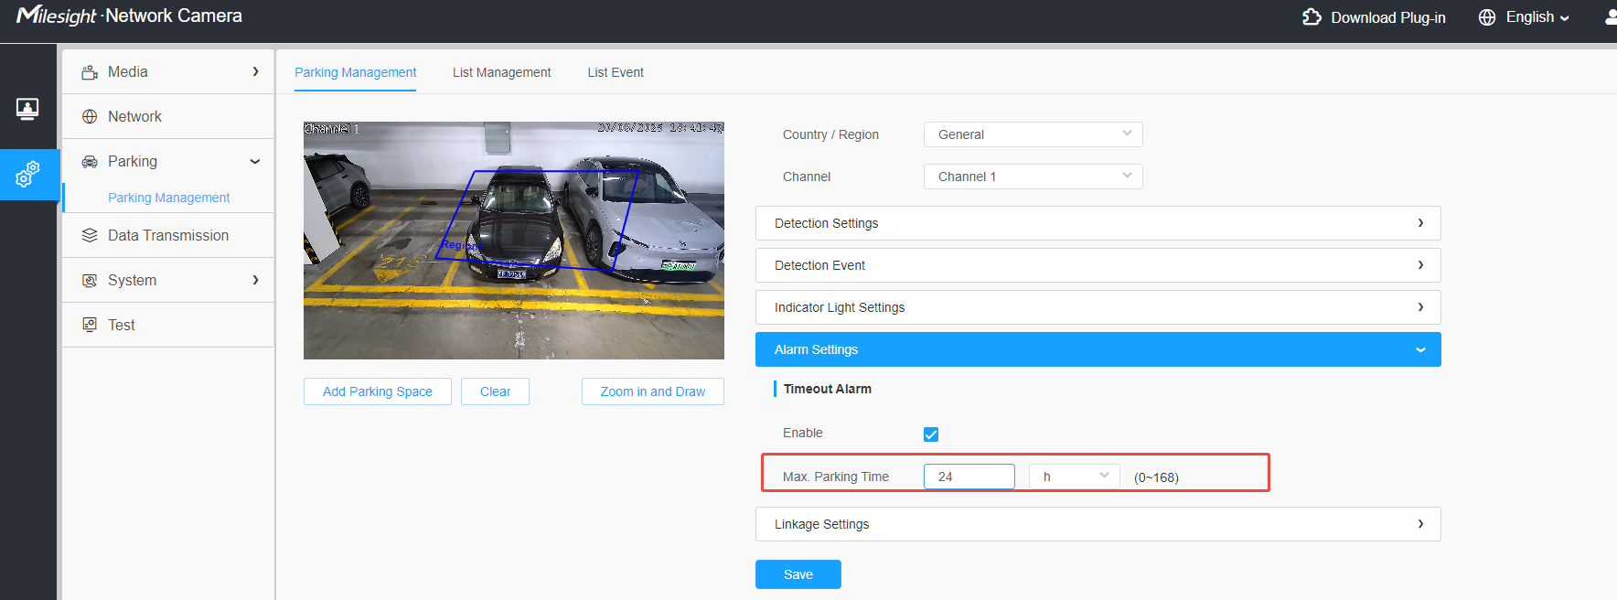Click the Media camera icon
The width and height of the screenshot is (1617, 600).
[x=90, y=72]
